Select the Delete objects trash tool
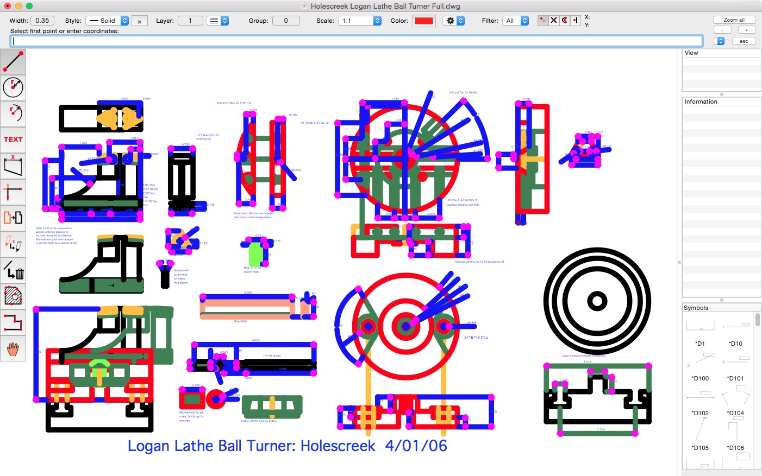Screen dimensions: 762x476 [x=13, y=270]
